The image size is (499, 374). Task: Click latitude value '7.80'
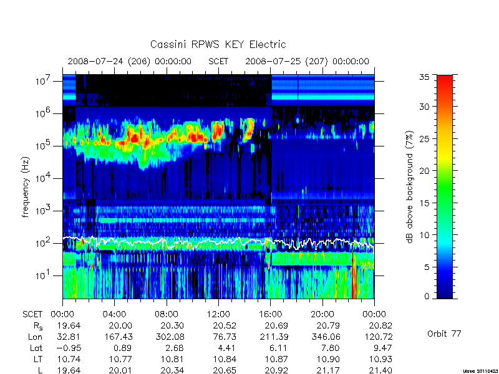(331, 348)
